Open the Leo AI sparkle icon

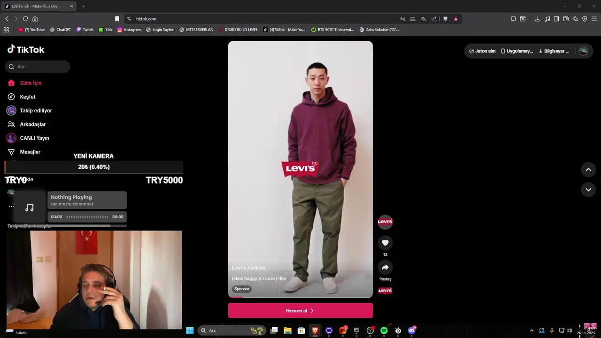pos(575,19)
